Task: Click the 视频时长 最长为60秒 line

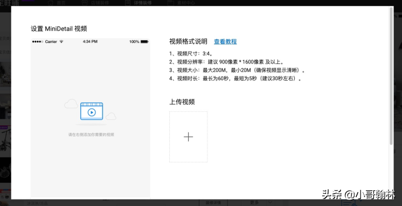Action: coord(235,79)
